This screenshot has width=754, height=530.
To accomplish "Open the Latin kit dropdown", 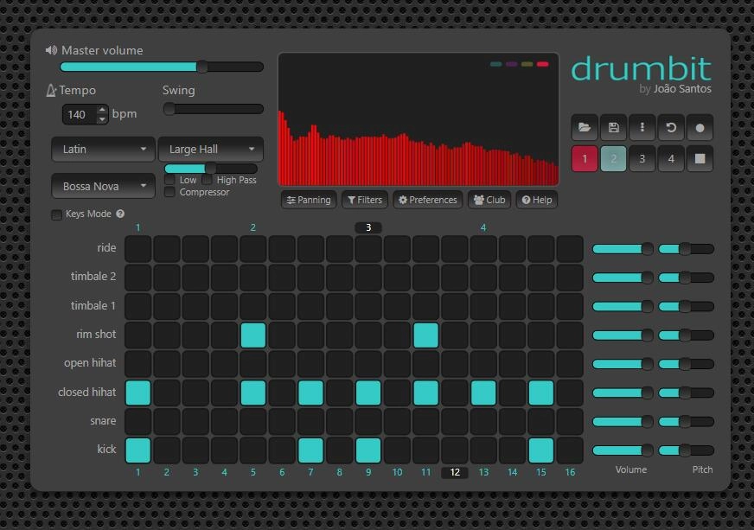I will tap(103, 149).
